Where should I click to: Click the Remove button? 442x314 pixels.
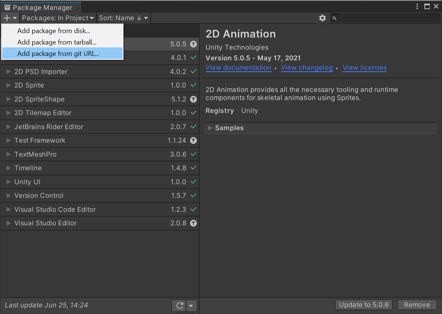pyautogui.click(x=417, y=305)
